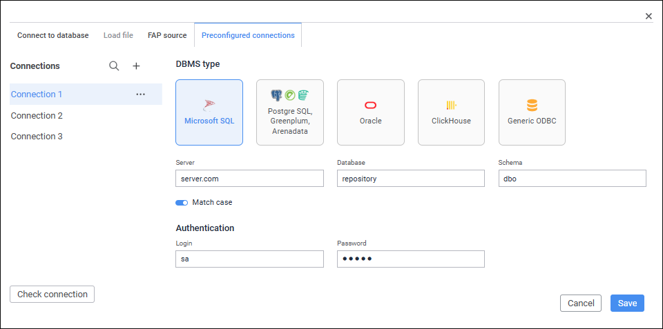Search connections with the magnifier icon

click(114, 66)
